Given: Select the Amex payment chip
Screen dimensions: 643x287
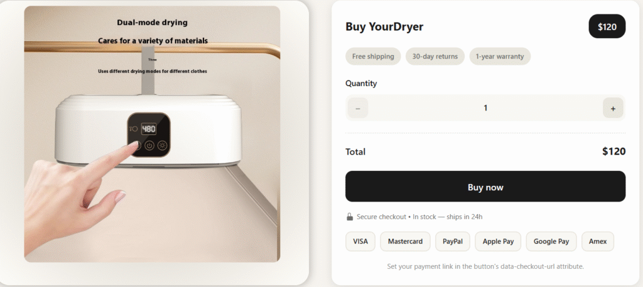Looking at the screenshot, I should (598, 241).
